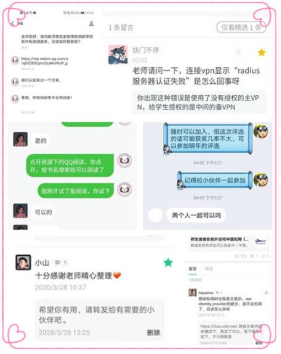Toggle yellow star on 快门不停 comment

(261, 52)
